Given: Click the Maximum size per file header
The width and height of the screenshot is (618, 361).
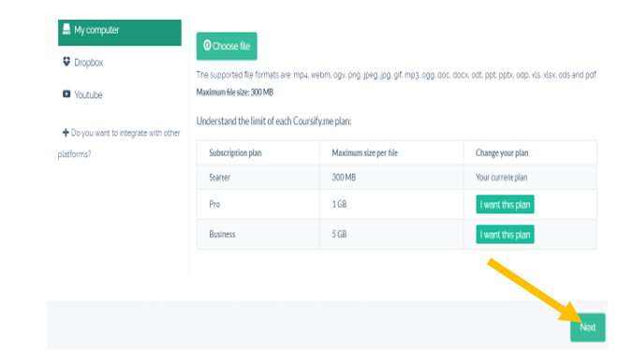Looking at the screenshot, I should coord(364,152).
